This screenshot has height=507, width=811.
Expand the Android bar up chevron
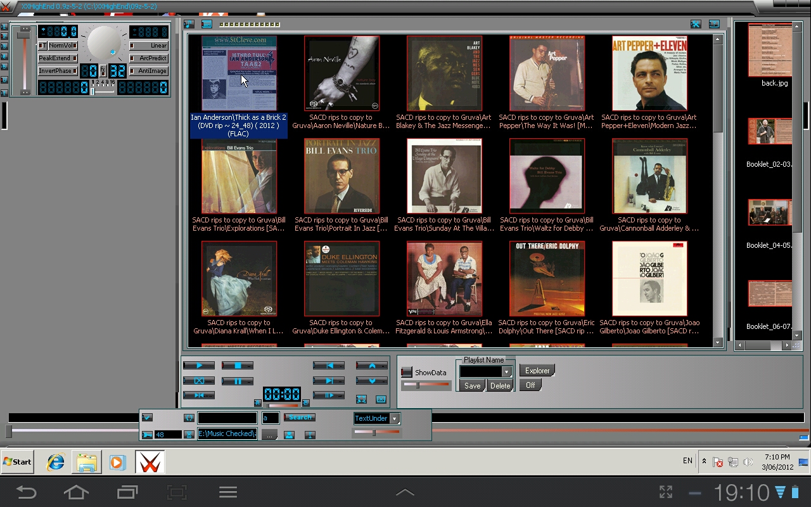[405, 492]
